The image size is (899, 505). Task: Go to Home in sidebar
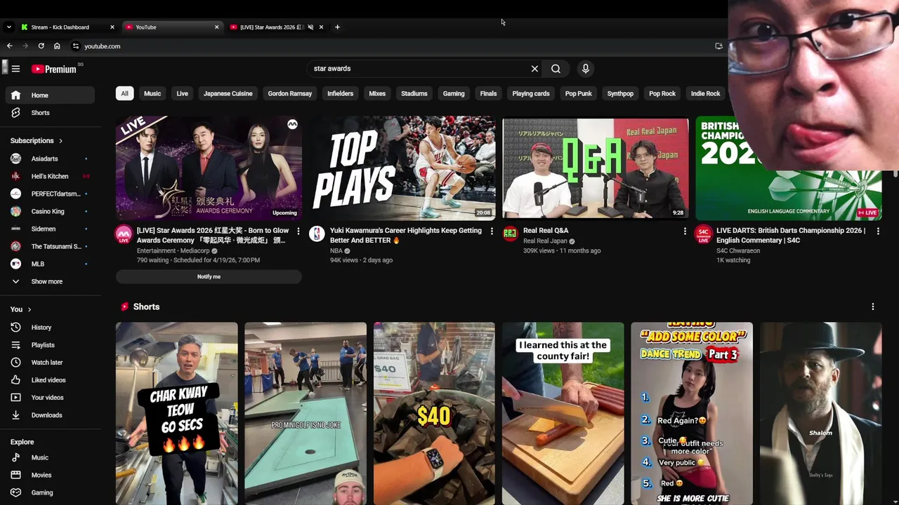click(49, 95)
